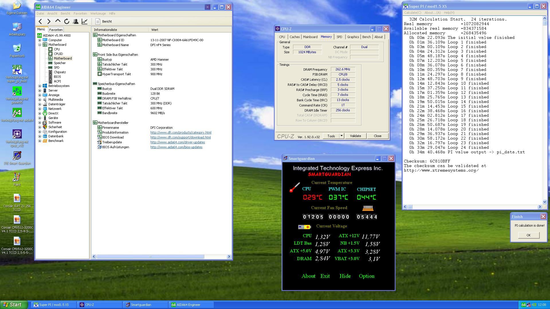This screenshot has width=550, height=309.
Task: Go forward in AIDA64 toolbar
Action: tap(49, 21)
